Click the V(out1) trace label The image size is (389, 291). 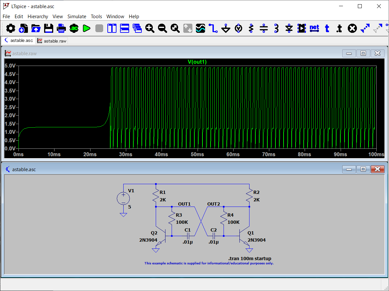click(197, 62)
